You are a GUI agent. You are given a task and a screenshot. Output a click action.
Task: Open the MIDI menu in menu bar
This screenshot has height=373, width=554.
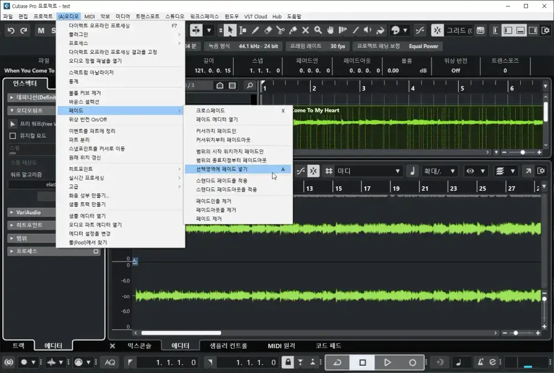coord(89,16)
